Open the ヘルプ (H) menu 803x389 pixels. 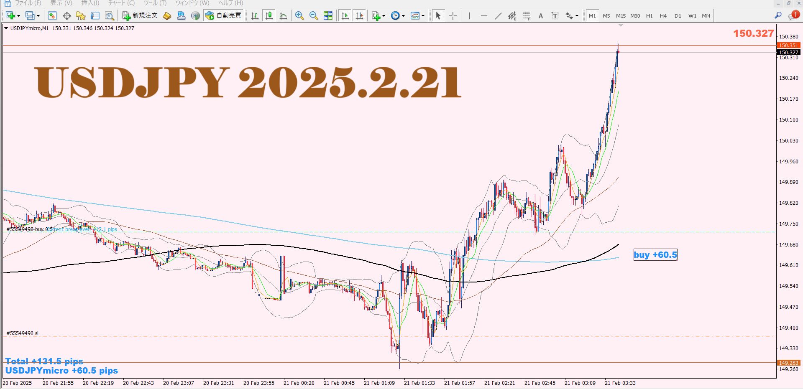[x=230, y=3]
